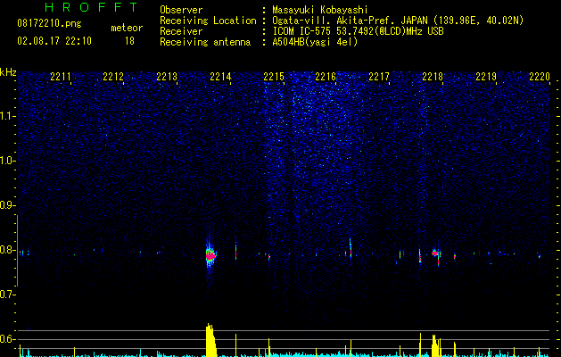Click the Receiving Location label

tap(208, 21)
